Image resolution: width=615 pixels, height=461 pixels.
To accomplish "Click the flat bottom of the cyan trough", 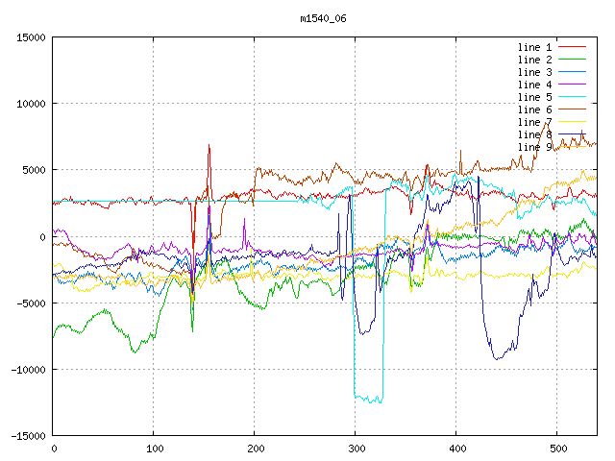I will coord(368,399).
